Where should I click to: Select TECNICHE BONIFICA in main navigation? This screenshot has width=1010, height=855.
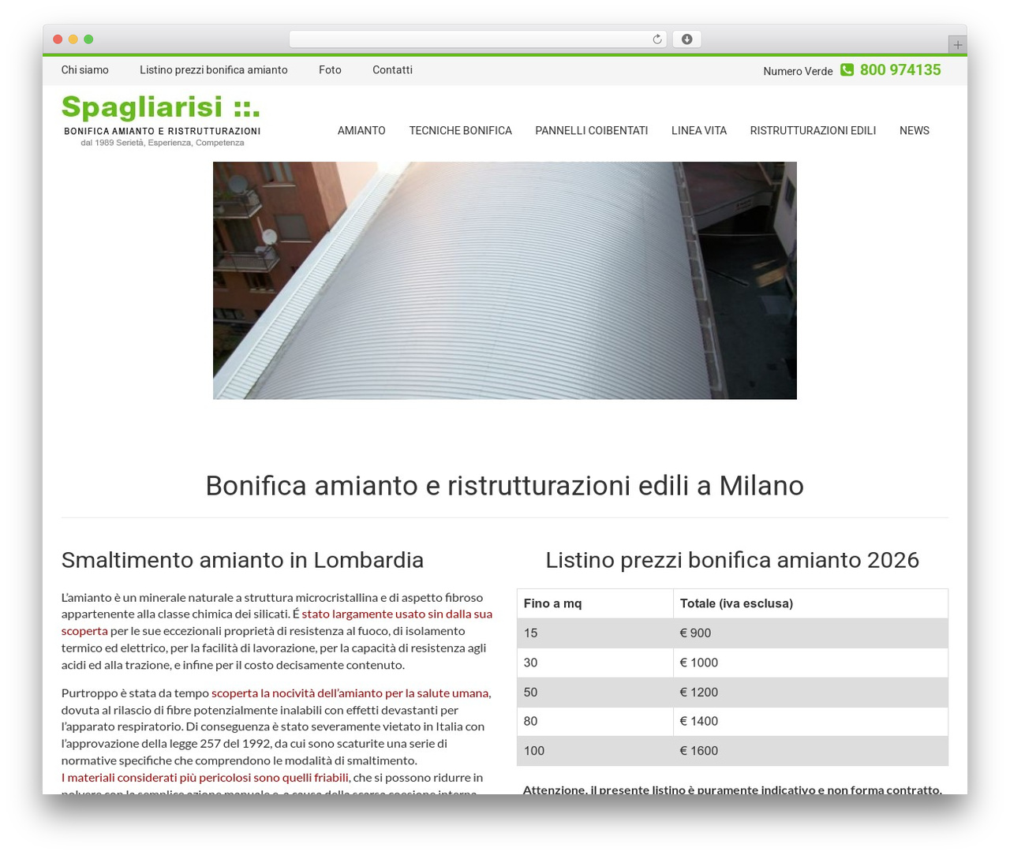click(460, 131)
